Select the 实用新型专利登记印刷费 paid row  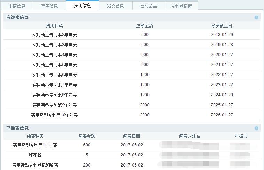click(x=35, y=165)
